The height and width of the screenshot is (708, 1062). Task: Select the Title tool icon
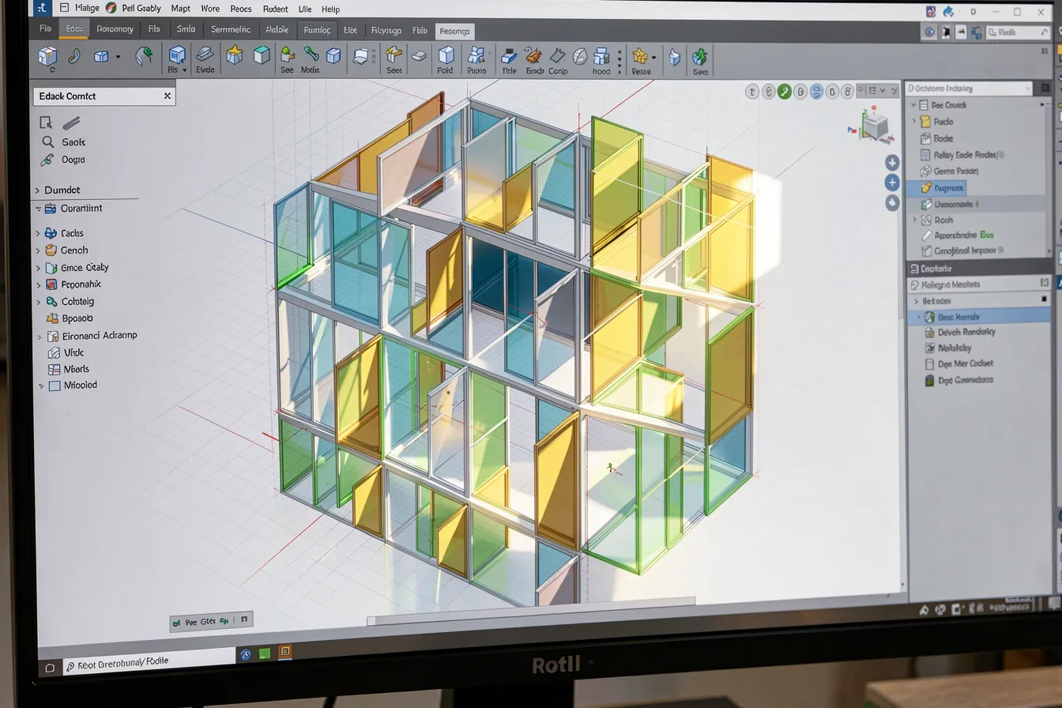pyautogui.click(x=510, y=55)
